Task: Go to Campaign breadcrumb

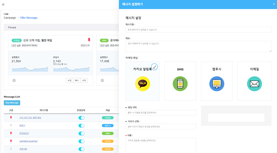Action: [x=10, y=18]
